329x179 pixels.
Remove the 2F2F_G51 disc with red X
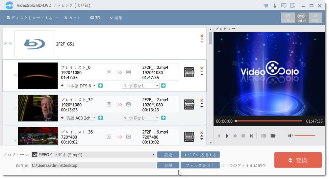coord(202,36)
